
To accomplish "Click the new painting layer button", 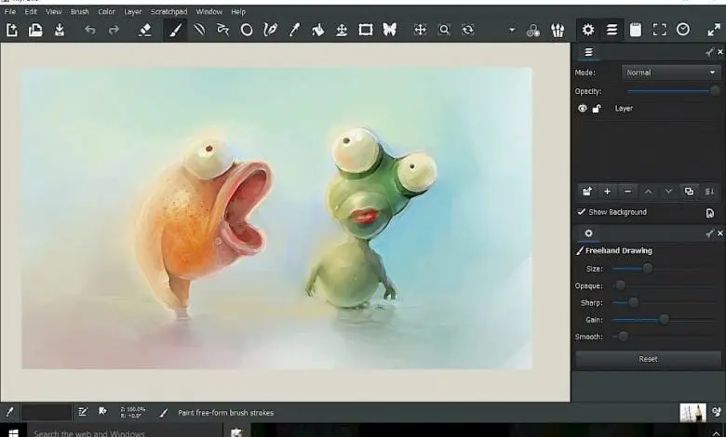I will [x=587, y=192].
